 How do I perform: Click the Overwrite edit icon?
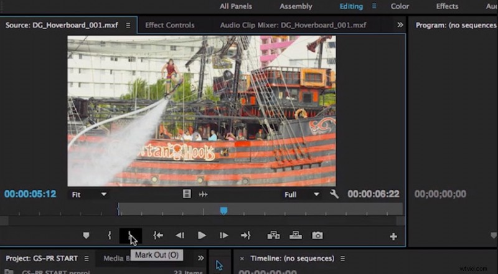296,235
